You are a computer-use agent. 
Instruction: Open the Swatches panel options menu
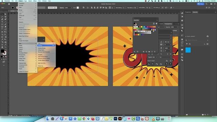point(157,20)
